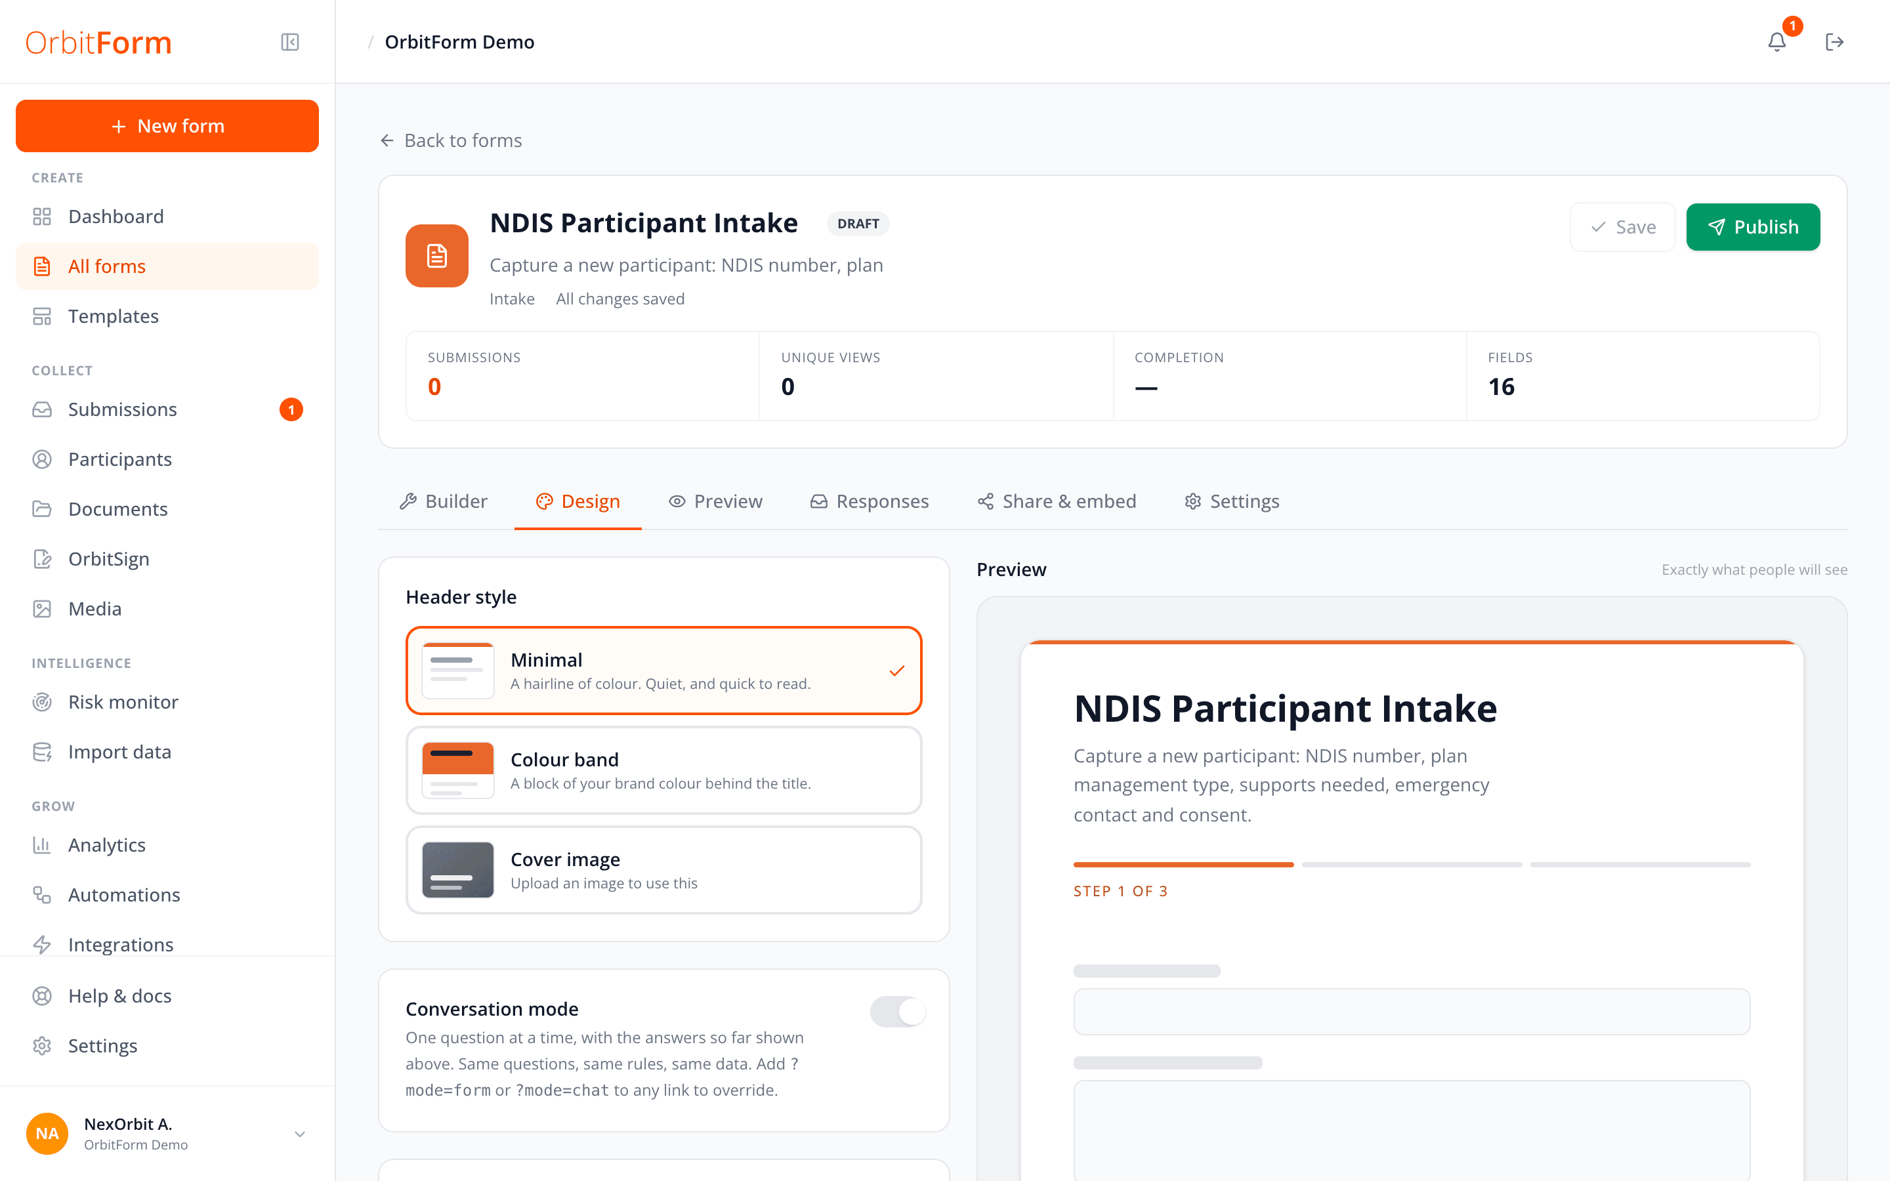Open the Share & embed tab
The width and height of the screenshot is (1890, 1181).
coord(1057,501)
